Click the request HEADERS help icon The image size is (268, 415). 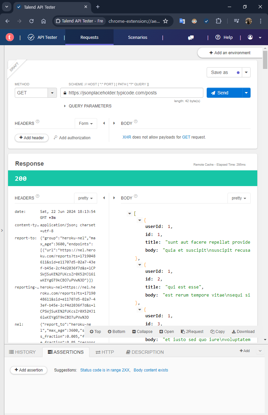[x=38, y=122]
